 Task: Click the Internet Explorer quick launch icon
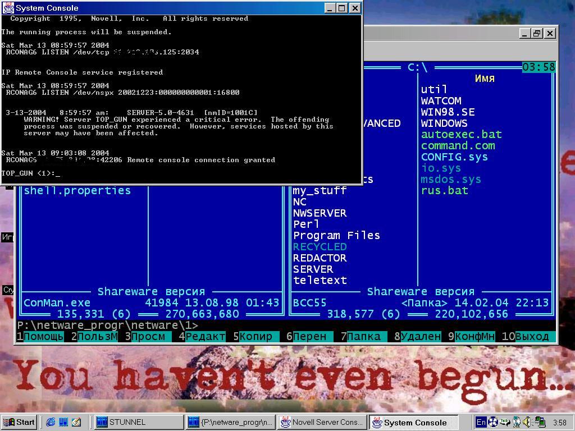[x=51, y=422]
